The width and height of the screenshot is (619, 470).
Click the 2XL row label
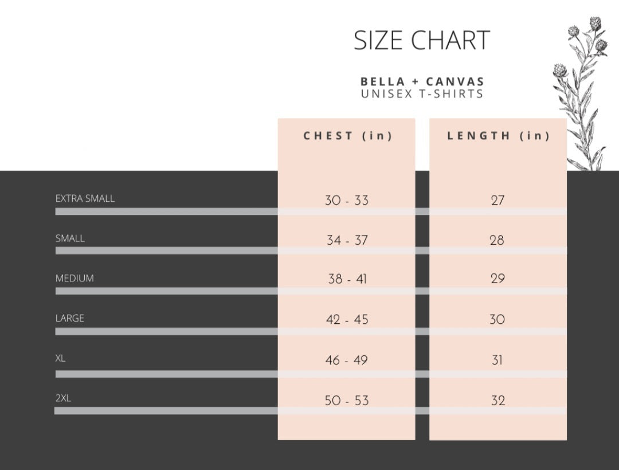point(63,398)
